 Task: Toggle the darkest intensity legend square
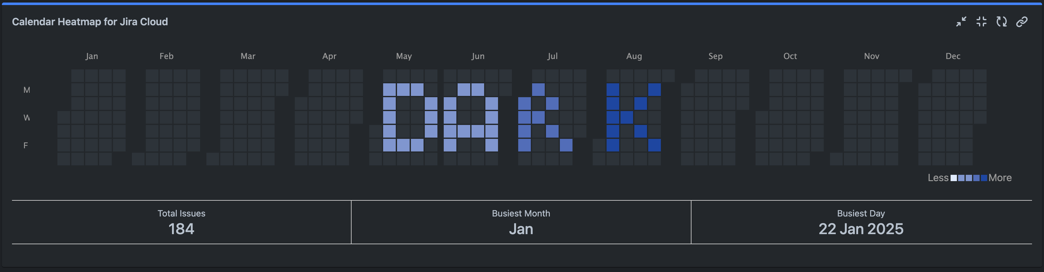click(x=984, y=178)
